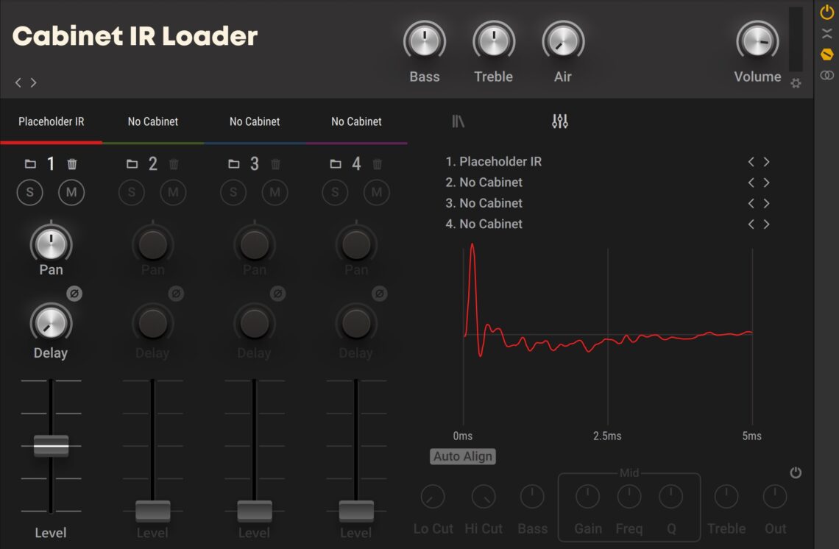Select the No Cabinet tab for slot 2
839x549 pixels.
tap(152, 121)
